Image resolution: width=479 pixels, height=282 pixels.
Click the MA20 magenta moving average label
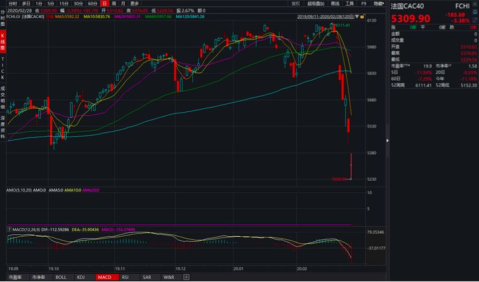(x=127, y=17)
